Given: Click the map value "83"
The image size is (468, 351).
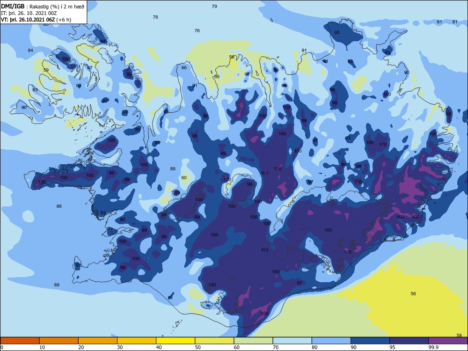Looking at the screenshot, I should click(x=35, y=89).
